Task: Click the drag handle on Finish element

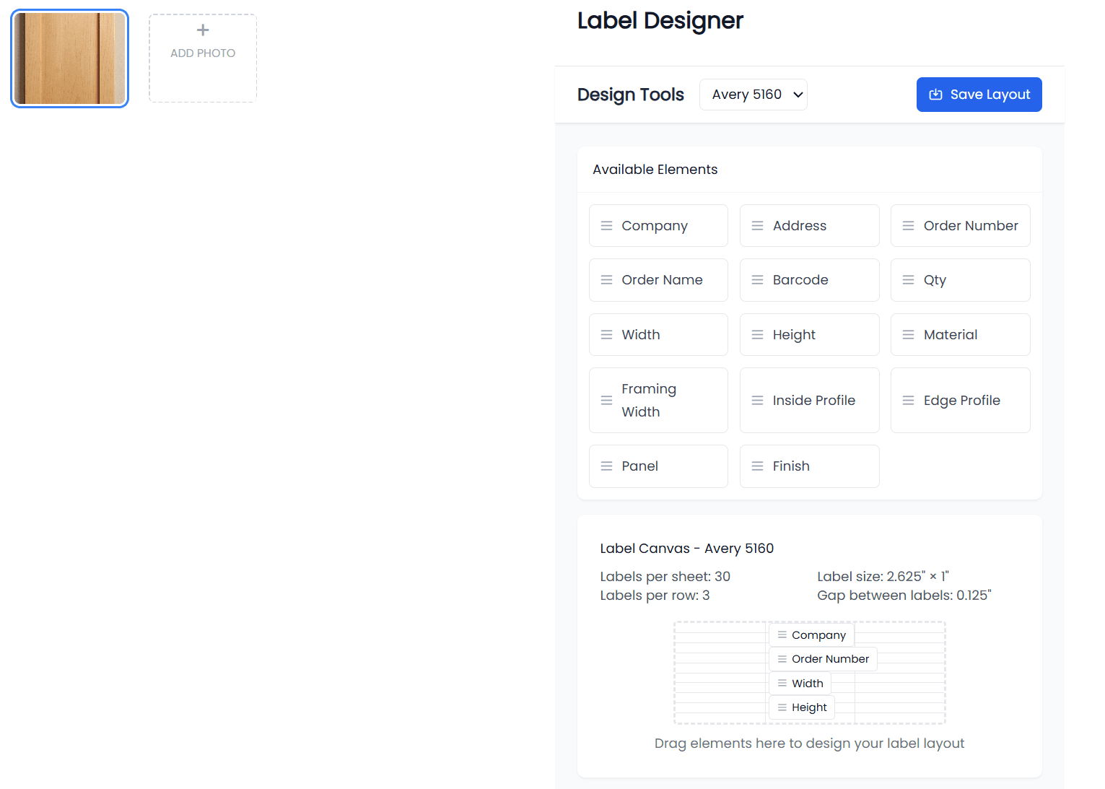Action: coord(758,466)
